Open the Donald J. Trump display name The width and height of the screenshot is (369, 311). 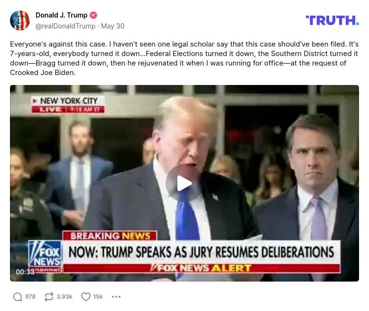62,15
